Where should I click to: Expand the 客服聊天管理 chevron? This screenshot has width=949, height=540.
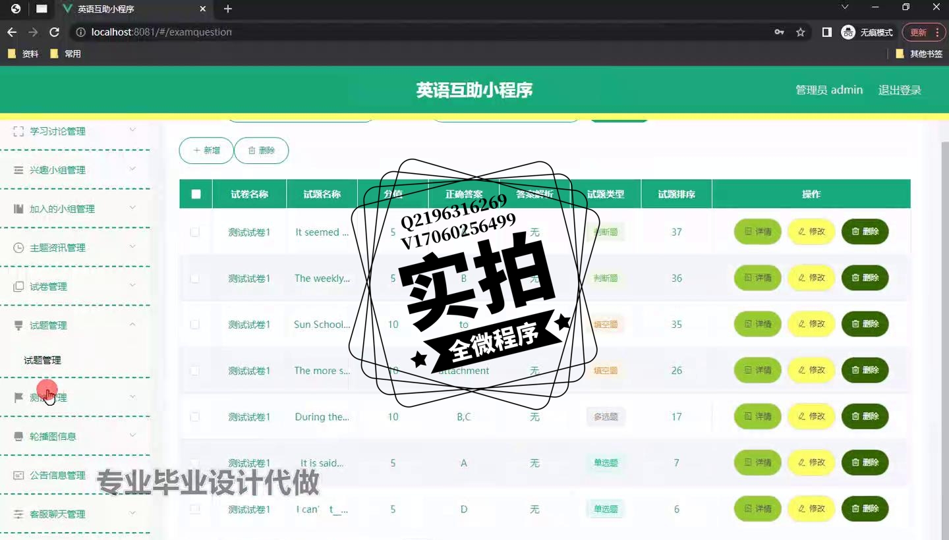(132, 512)
